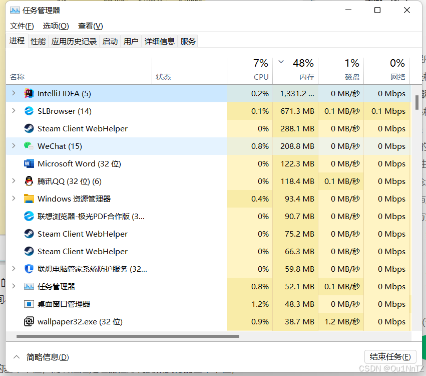
Task: Expand the WeChat (15) process group
Action: 14,146
